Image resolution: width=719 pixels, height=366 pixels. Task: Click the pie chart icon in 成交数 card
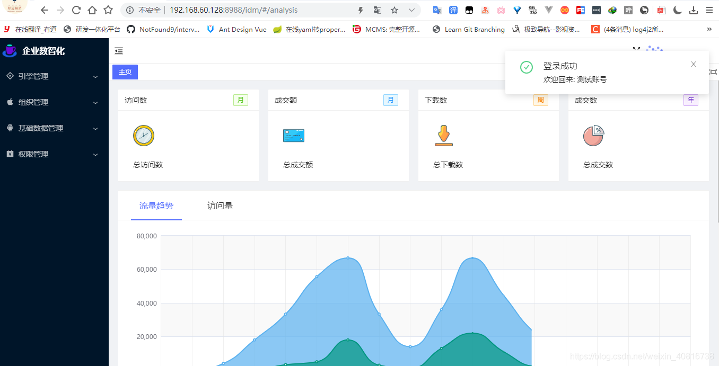[594, 136]
